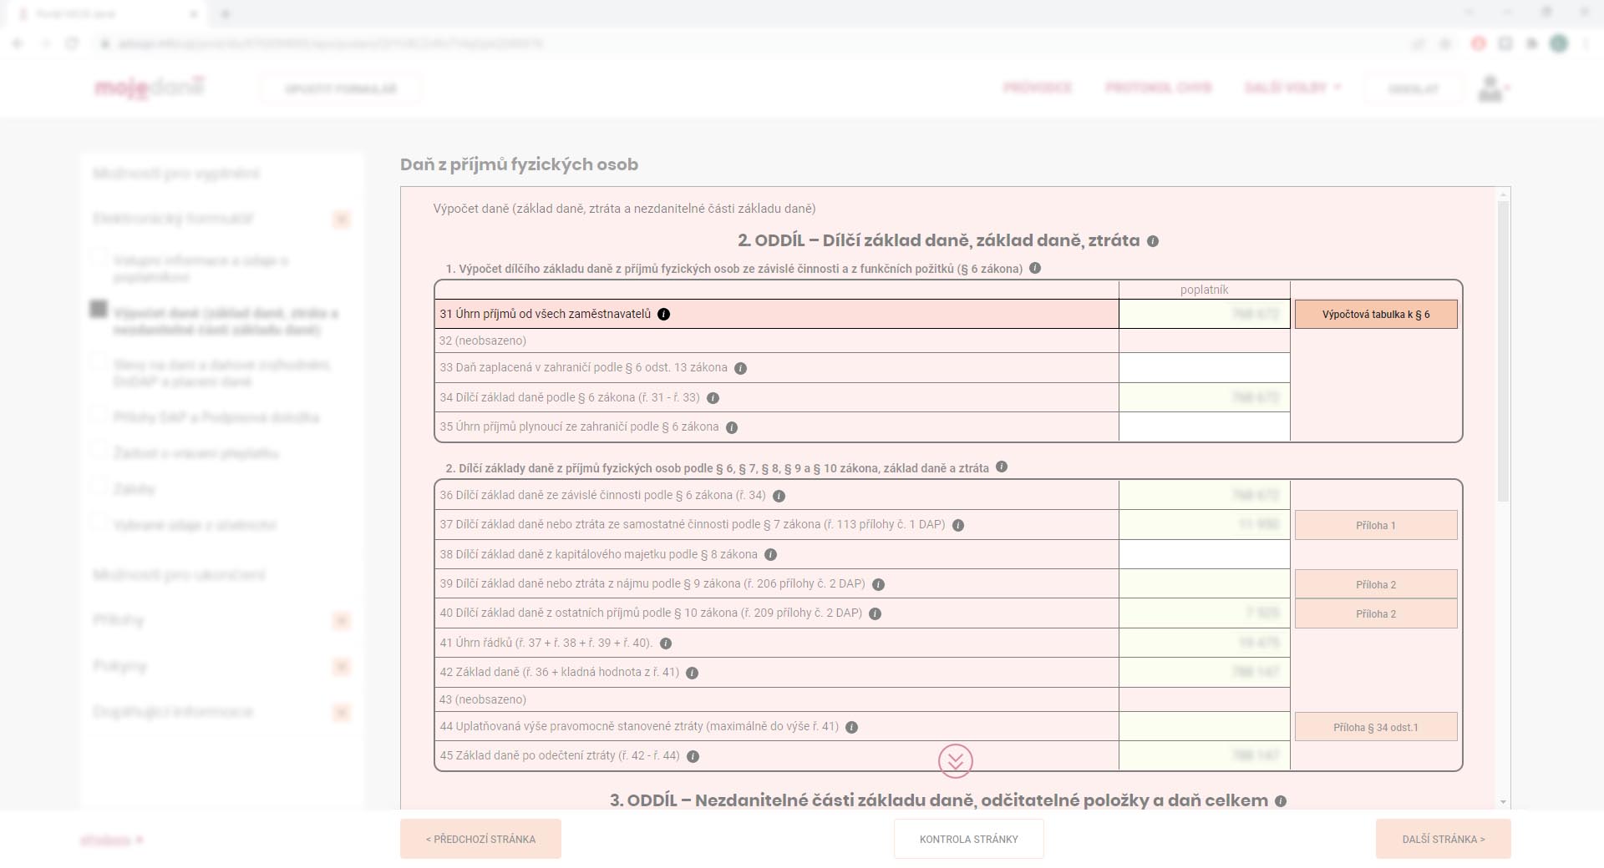Open info for row 38 kapitálového majetku
The height and width of the screenshot is (868, 1604).
coord(770,555)
